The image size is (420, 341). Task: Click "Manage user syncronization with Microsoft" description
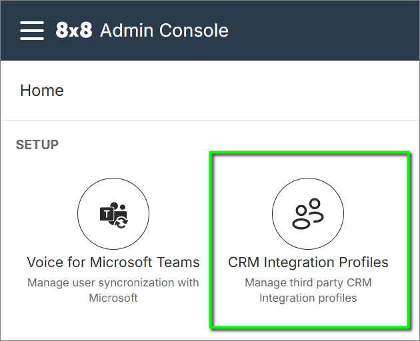[x=113, y=290]
